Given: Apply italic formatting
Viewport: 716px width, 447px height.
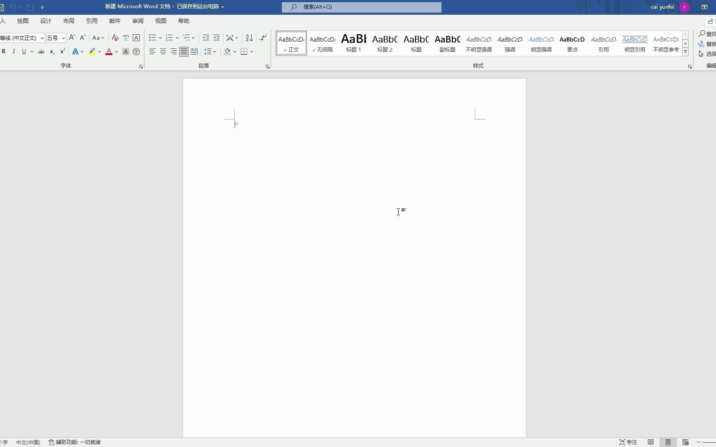Looking at the screenshot, I should coord(14,52).
